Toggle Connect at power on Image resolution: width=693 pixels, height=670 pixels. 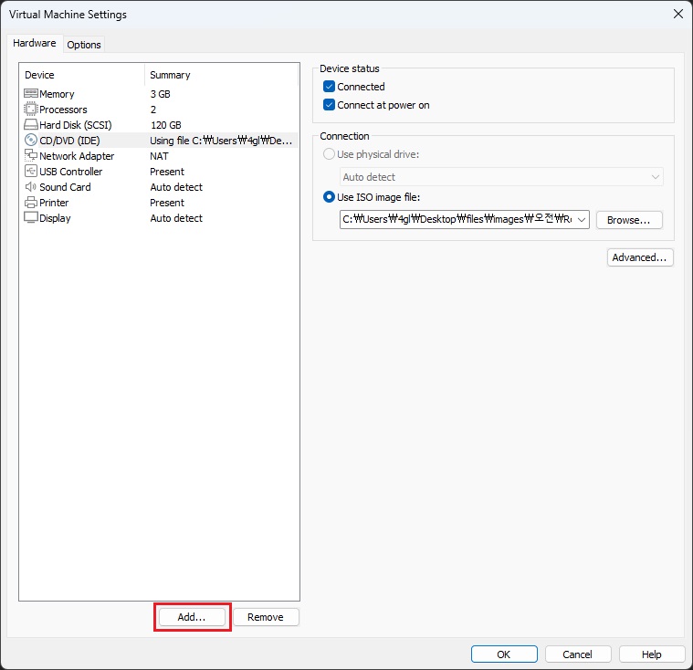click(329, 105)
